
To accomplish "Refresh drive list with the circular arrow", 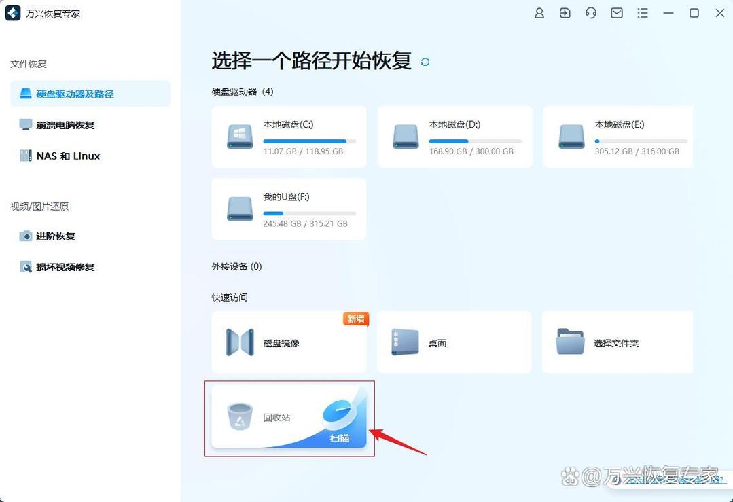I will click(x=425, y=61).
